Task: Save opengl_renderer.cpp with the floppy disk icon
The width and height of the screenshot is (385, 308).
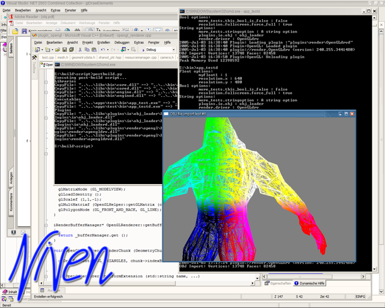Action: point(64,50)
